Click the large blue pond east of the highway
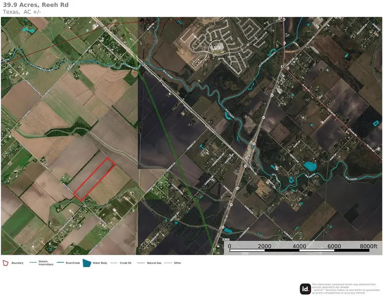The height and width of the screenshot is (296, 383). [310, 166]
